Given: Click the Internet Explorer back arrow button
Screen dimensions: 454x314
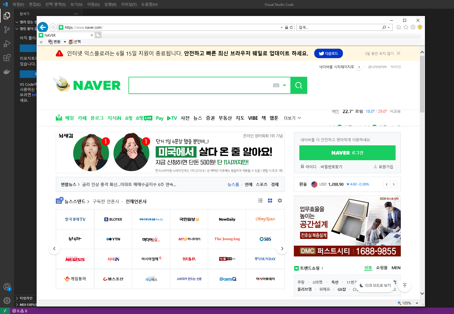Looking at the screenshot, I should pos(43,27).
